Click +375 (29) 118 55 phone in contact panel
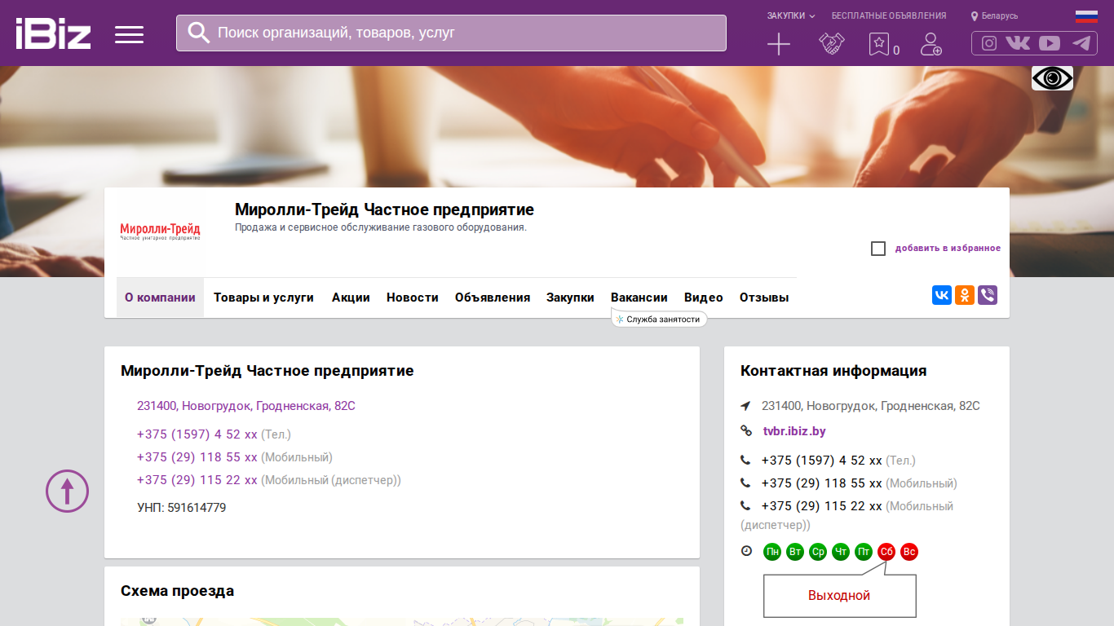 click(822, 483)
